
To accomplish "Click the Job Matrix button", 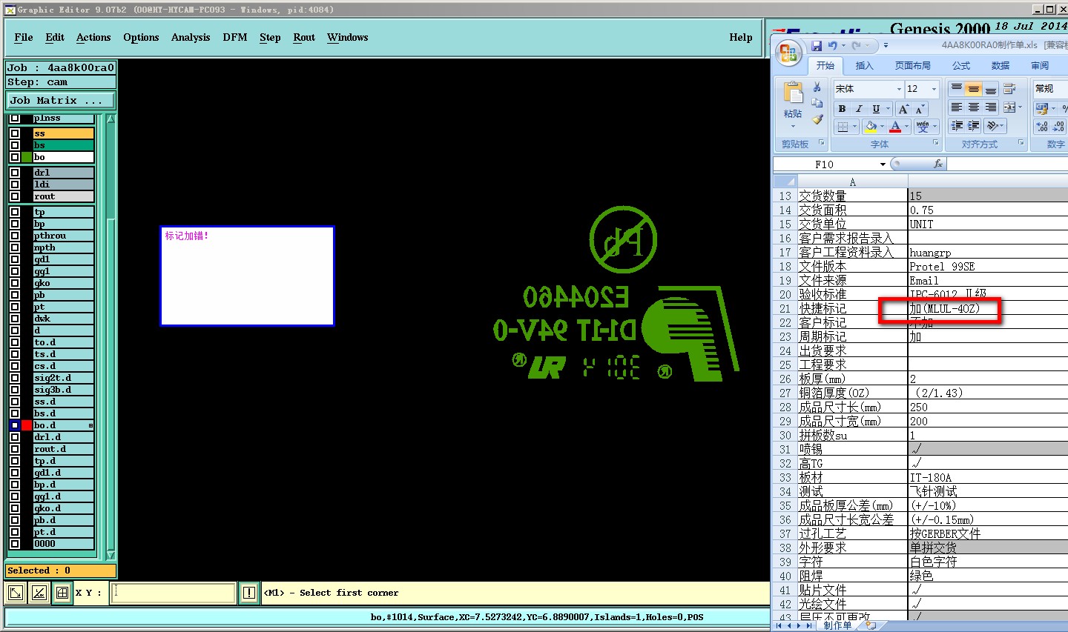I will pyautogui.click(x=61, y=101).
